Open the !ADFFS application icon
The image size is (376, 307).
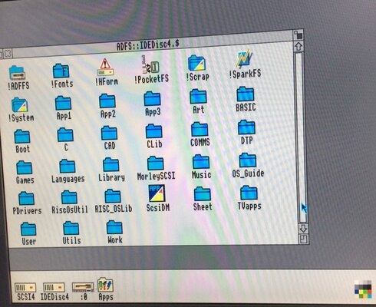[x=17, y=73]
